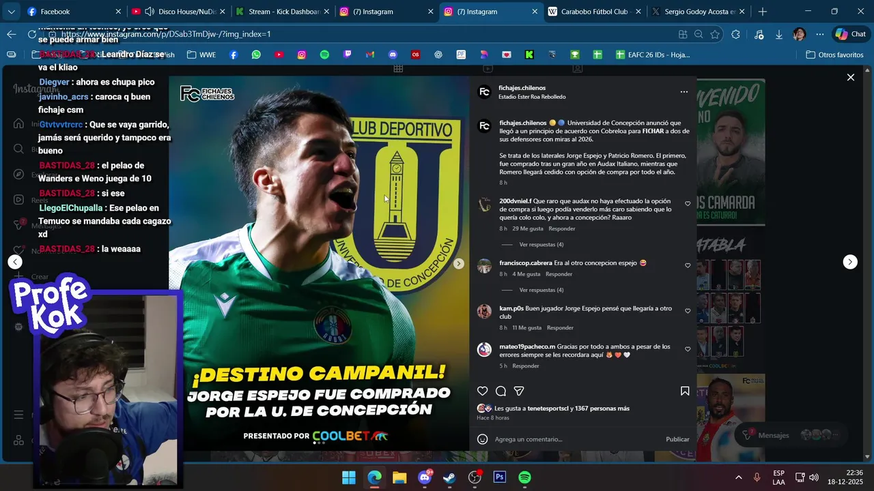This screenshot has height=491, width=874.
Task: Expand replies under 200dvniel.f's comment
Action: coord(541,244)
